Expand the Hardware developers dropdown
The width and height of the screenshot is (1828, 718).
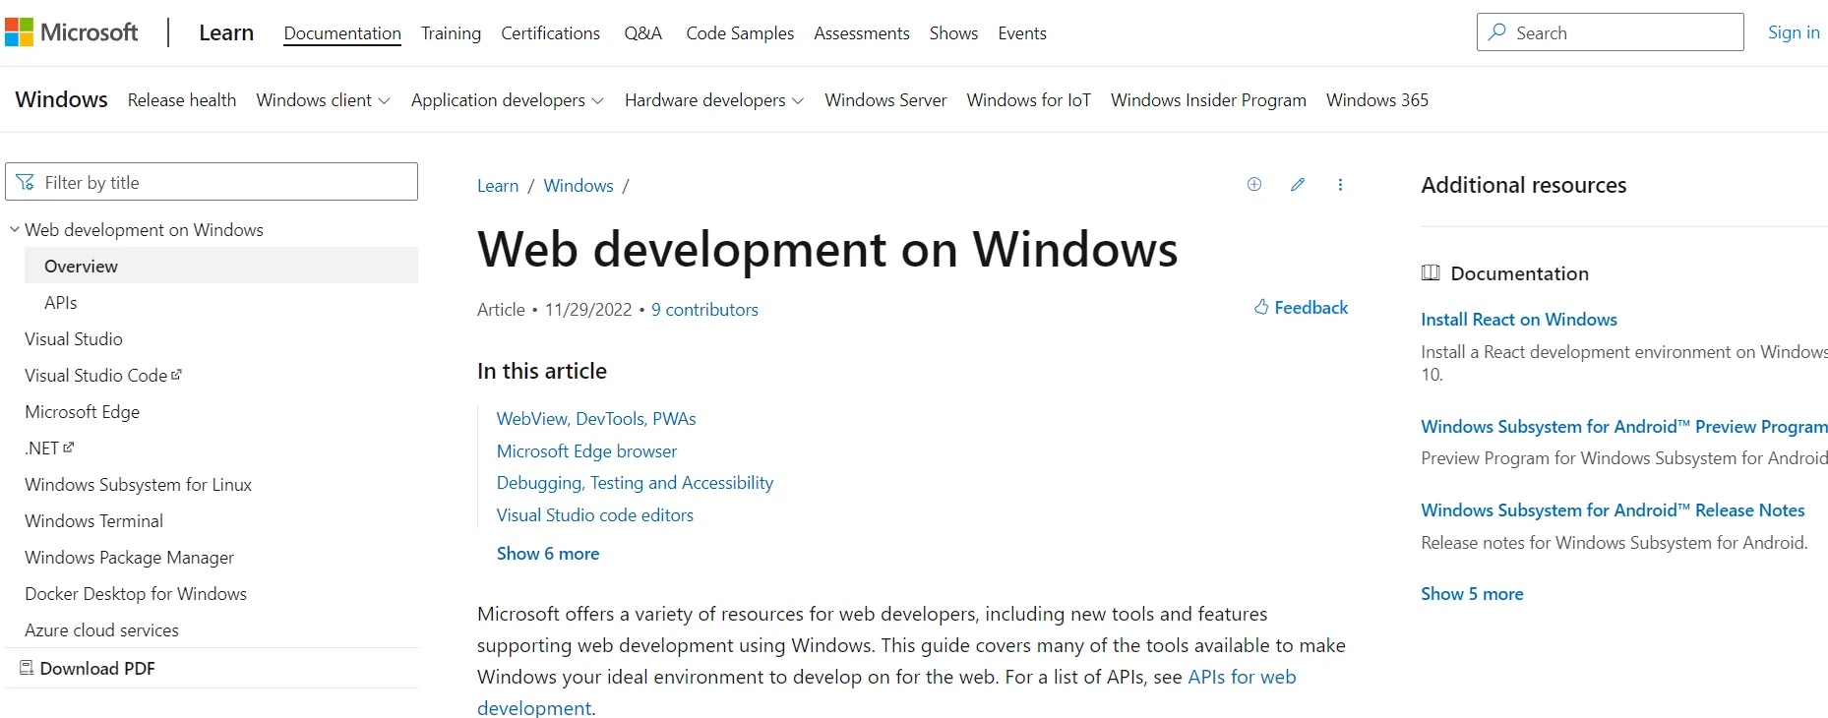pos(713,100)
